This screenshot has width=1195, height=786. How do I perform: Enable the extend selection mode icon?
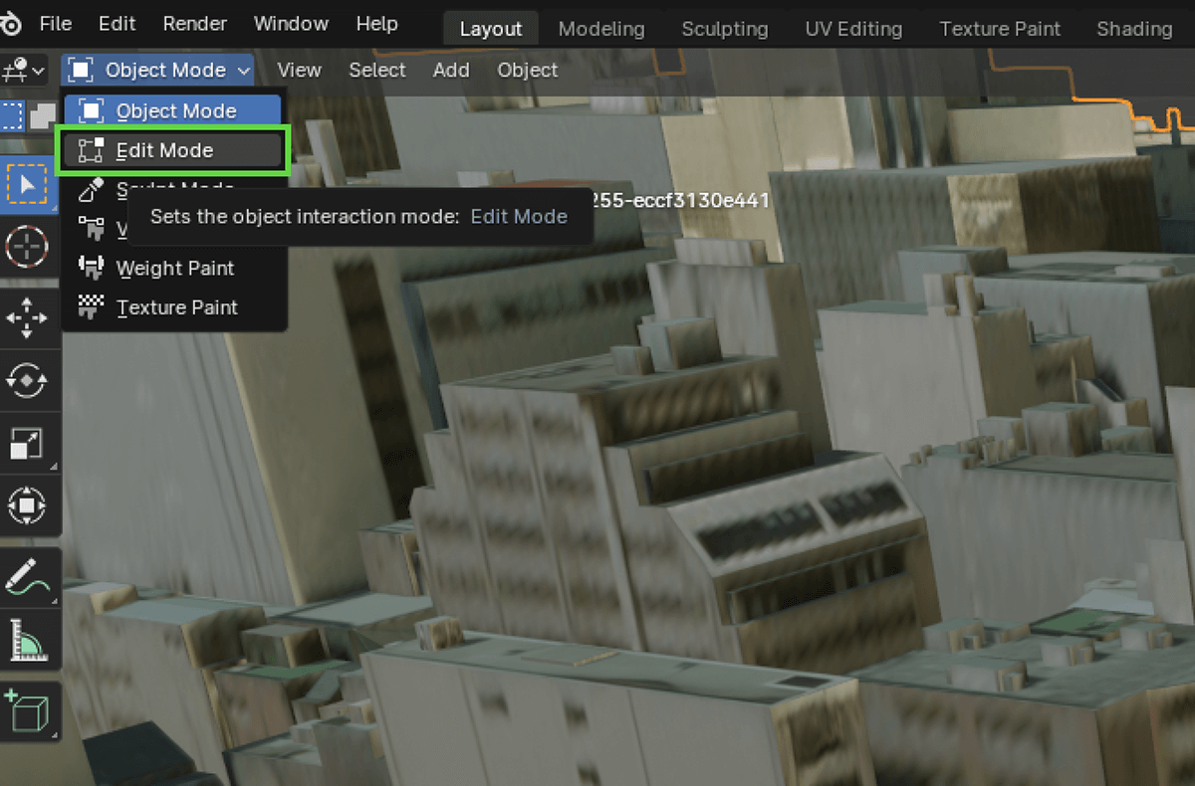pyautogui.click(x=42, y=115)
